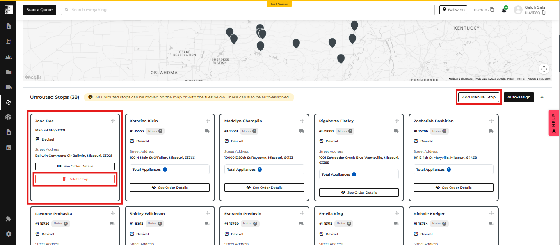This screenshot has height=245, width=560.
Task: Click the truck icon on order #1-15631
Action: [302, 131]
